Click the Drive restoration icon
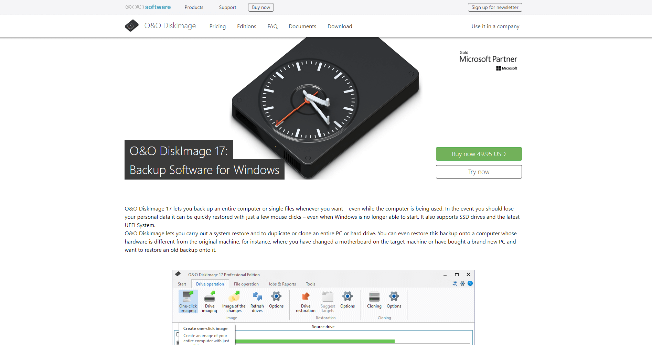 [x=306, y=302]
